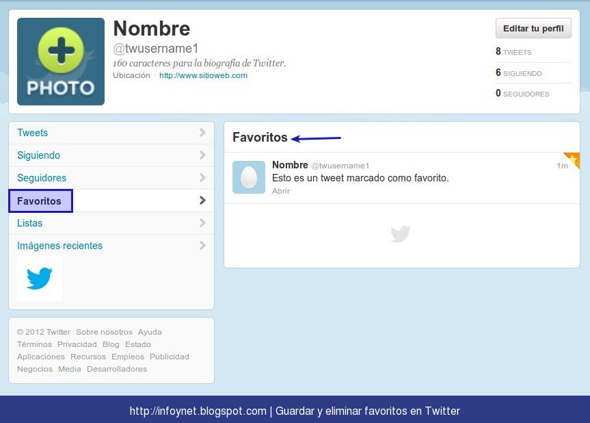Click chevron arrow in Siguiendo row
The width and height of the screenshot is (590, 423).
click(x=202, y=155)
